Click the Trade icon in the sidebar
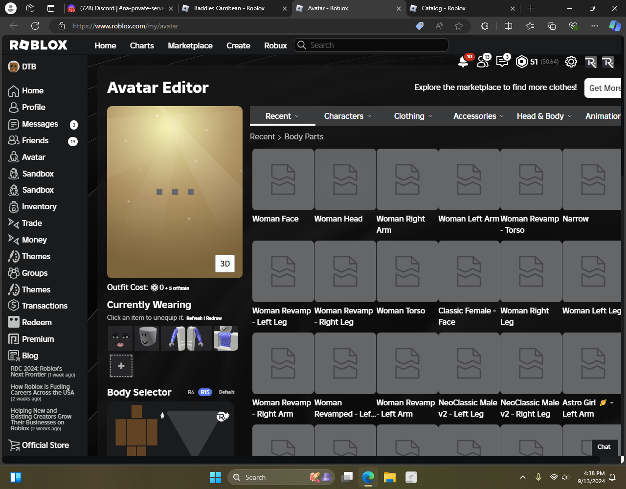 pyautogui.click(x=14, y=223)
